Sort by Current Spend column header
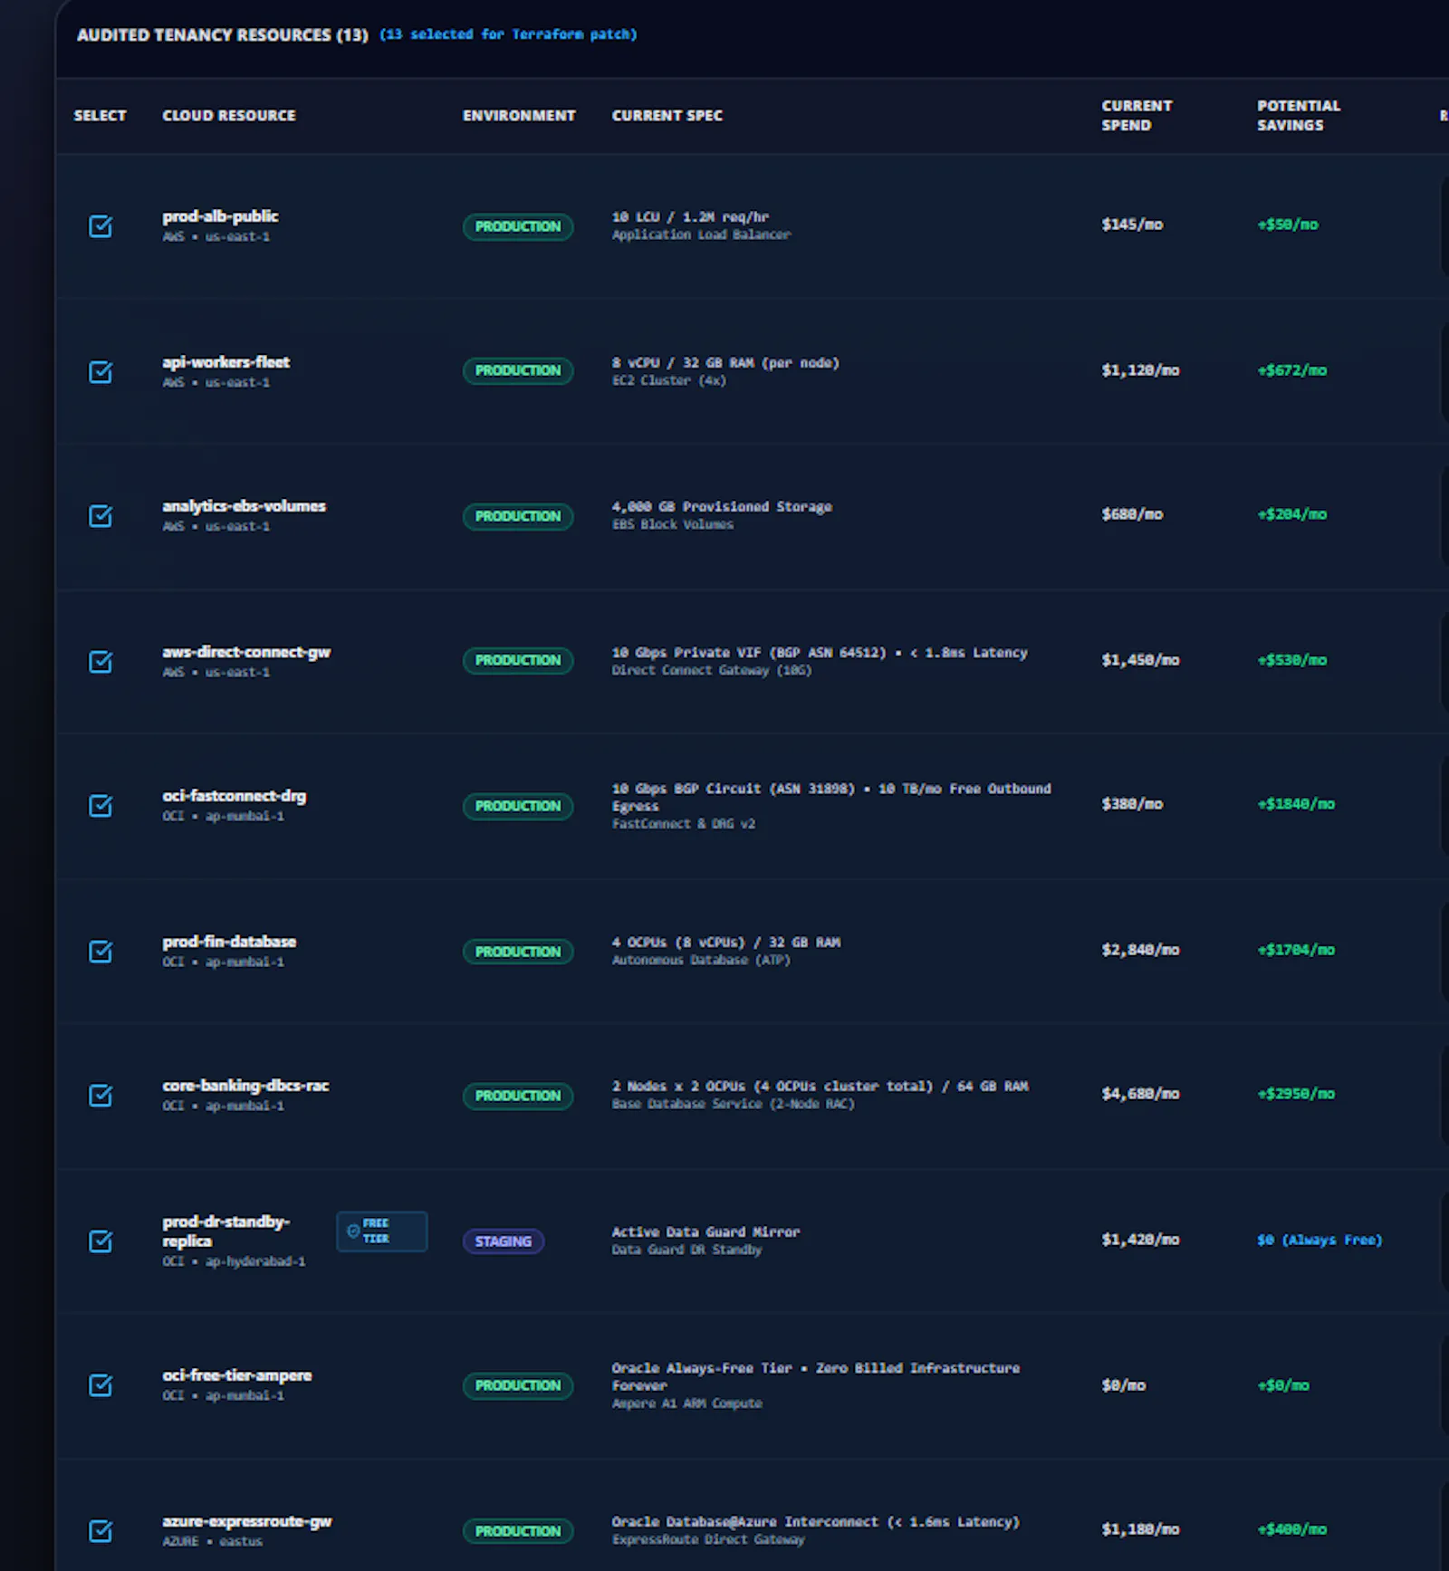This screenshot has height=1571, width=1449. (1137, 115)
